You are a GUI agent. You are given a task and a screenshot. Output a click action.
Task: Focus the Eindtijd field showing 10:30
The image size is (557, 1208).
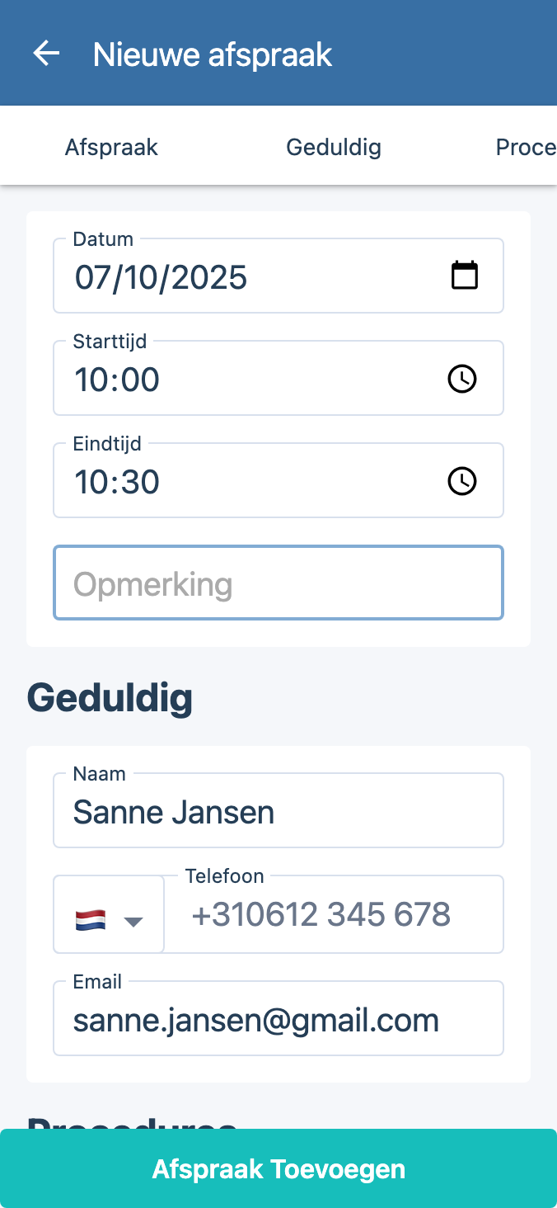pyautogui.click(x=247, y=482)
